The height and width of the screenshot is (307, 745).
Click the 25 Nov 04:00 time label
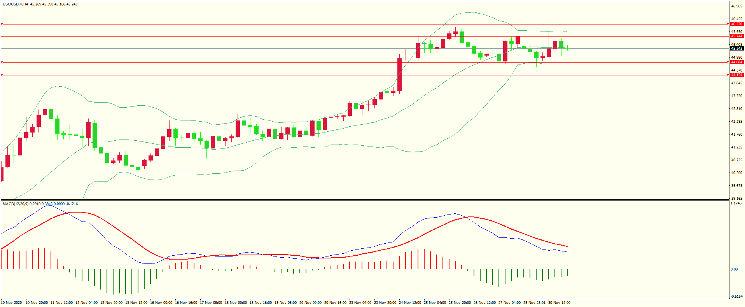[x=435, y=303]
